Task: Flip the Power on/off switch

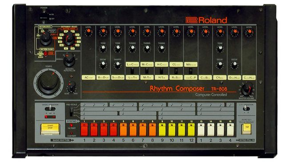Action: pos(44,18)
